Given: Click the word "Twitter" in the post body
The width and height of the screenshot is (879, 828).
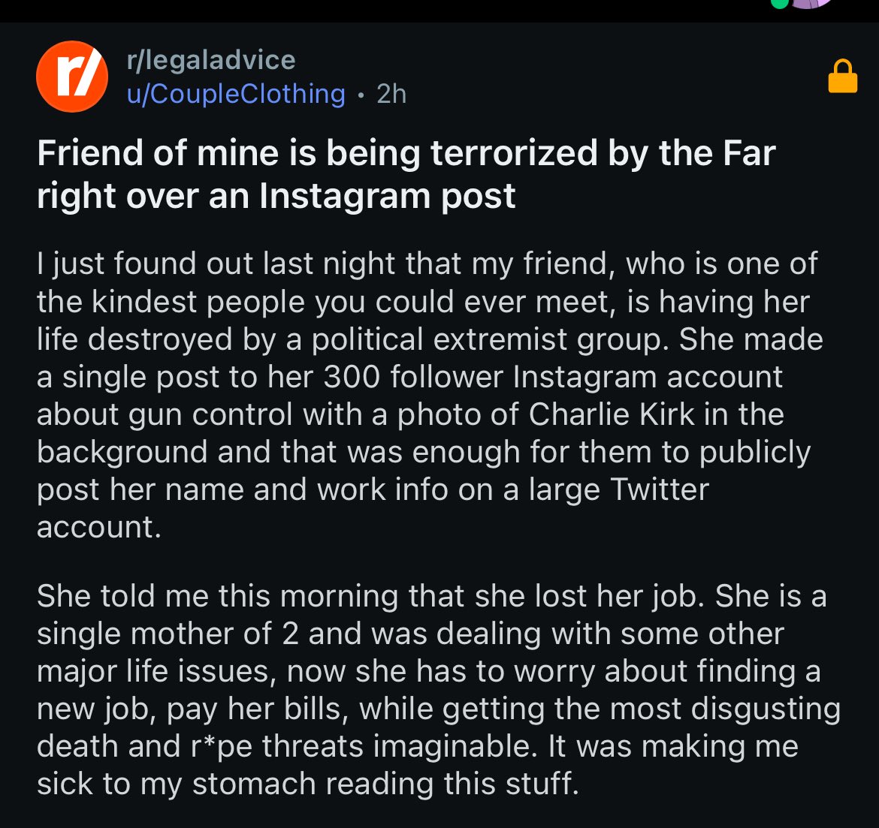Looking at the screenshot, I should pyautogui.click(x=659, y=489).
